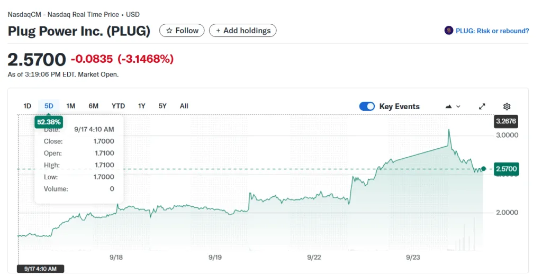
Task: Click the 'As of 3:19:06 PM EDT' status text
Action: [63, 74]
